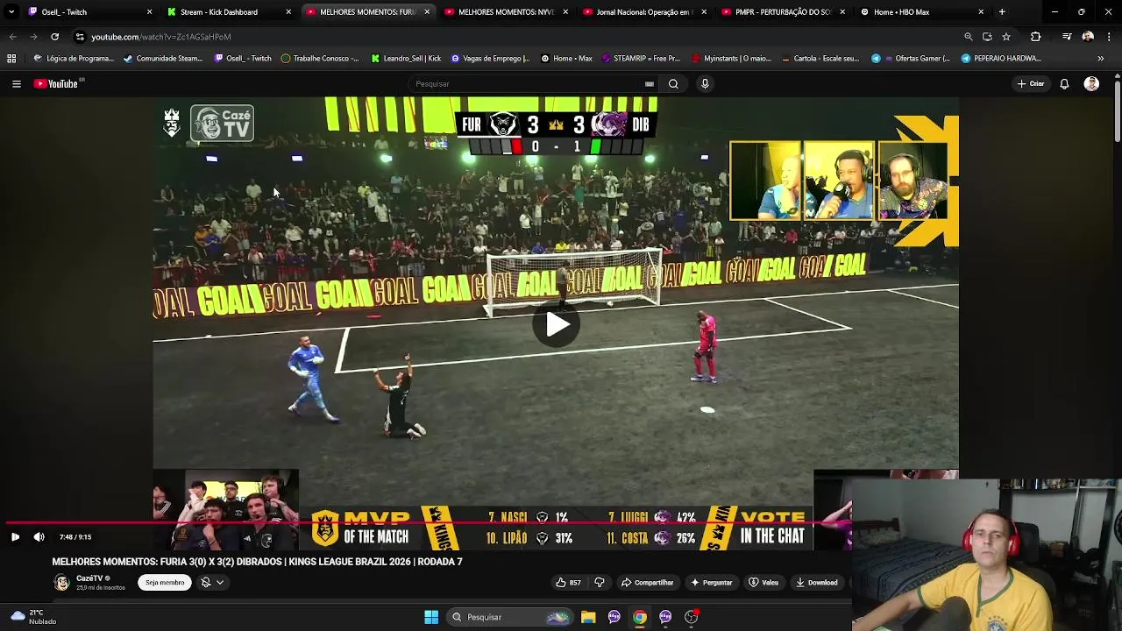Close the Stream - Kick Dashboard tab
1122x631 pixels.
tap(288, 12)
